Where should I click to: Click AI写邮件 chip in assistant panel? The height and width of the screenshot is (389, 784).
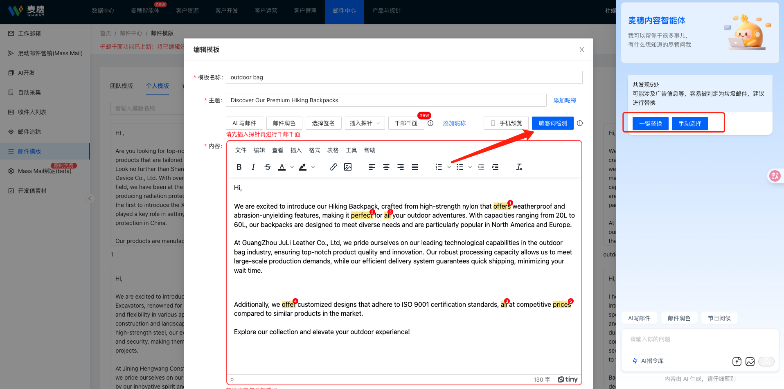(x=639, y=318)
